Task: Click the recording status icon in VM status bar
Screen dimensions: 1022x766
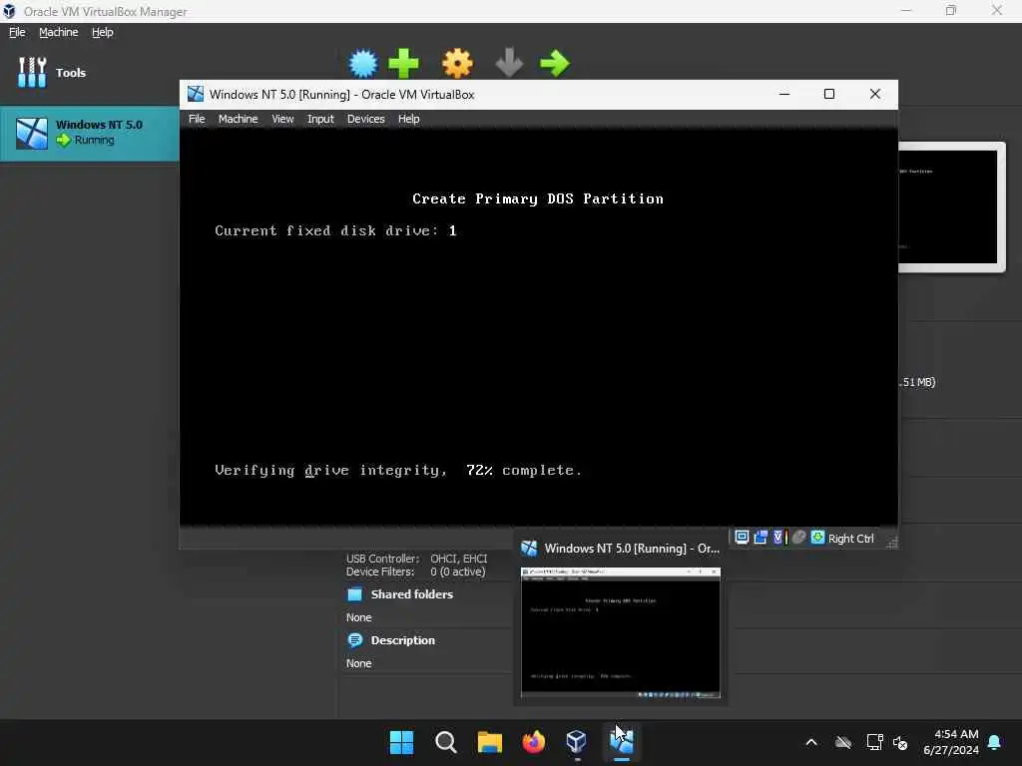Action: tap(760, 538)
